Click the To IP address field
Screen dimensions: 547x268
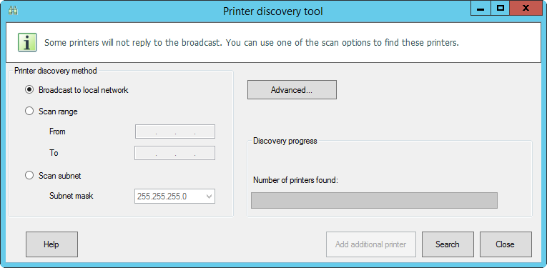click(174, 153)
